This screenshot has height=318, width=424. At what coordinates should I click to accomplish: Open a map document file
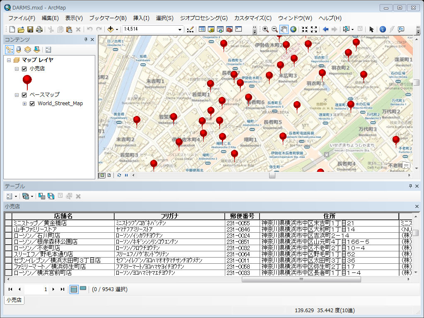pyautogui.click(x=21, y=29)
